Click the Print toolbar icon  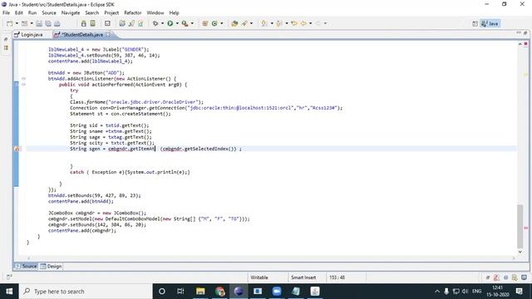[57, 23]
